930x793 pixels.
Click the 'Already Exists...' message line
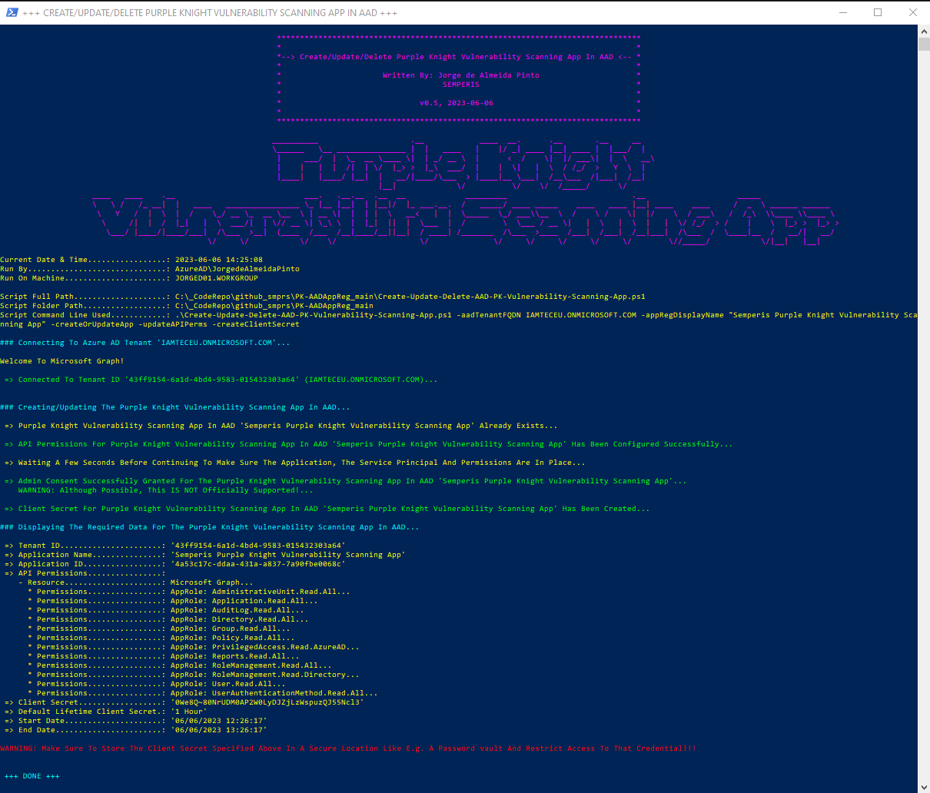[281, 426]
